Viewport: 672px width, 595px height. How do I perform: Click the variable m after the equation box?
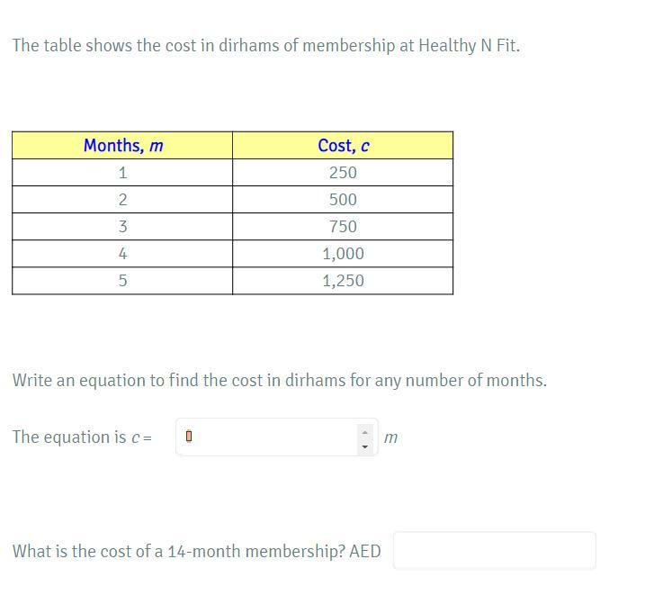point(390,438)
